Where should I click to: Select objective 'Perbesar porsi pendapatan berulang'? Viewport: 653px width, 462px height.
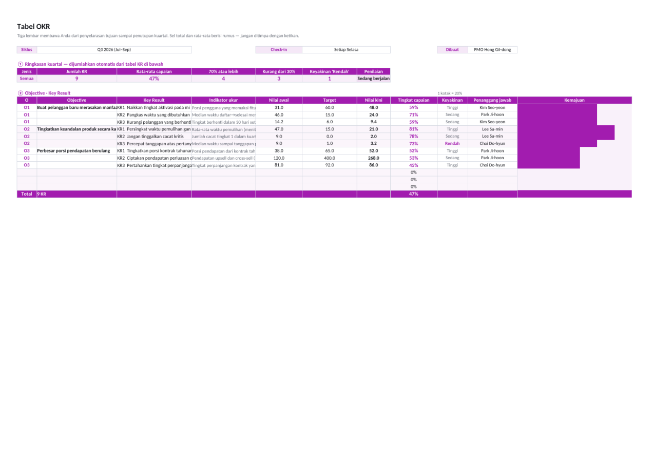[77, 150]
